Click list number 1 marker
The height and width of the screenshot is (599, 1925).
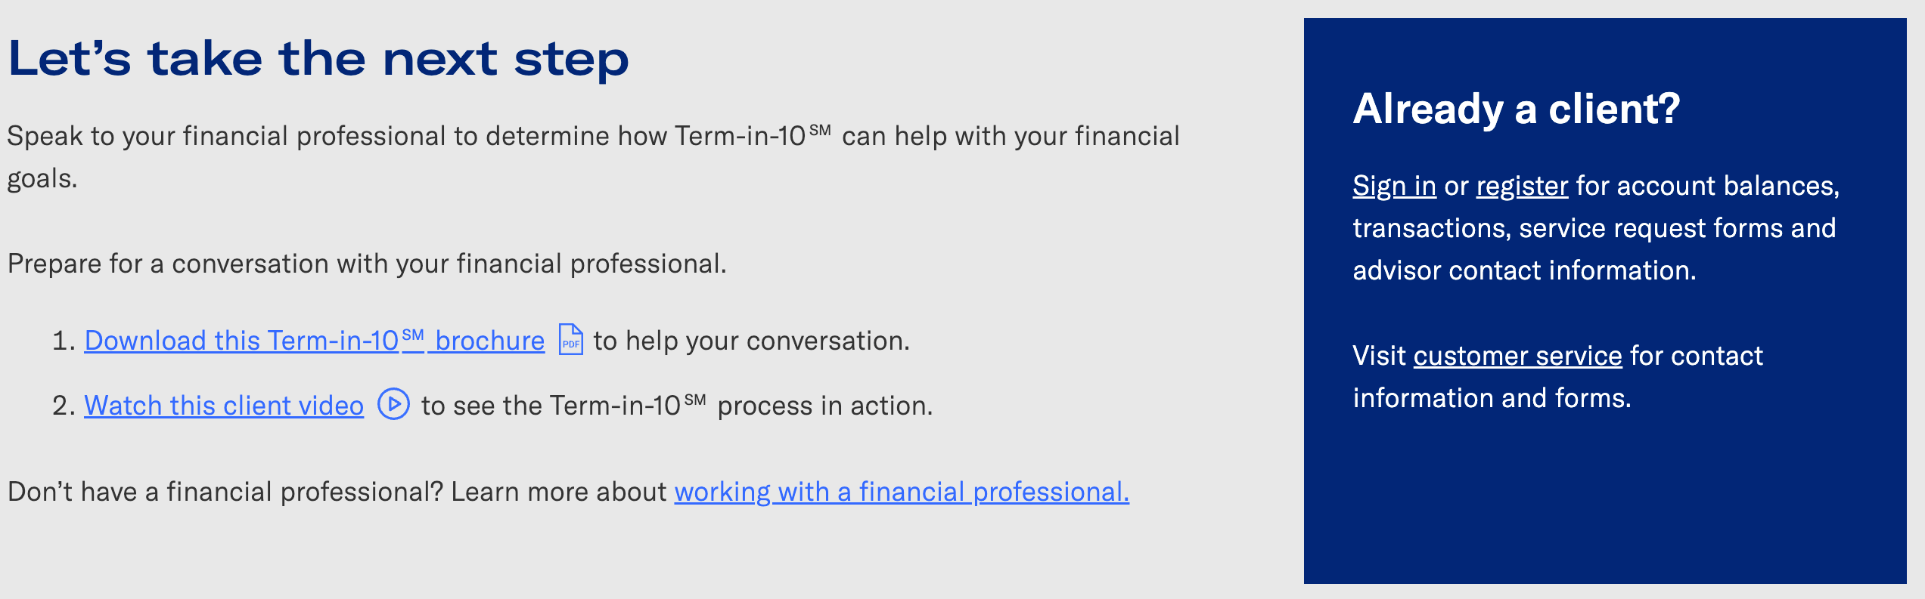[63, 341]
